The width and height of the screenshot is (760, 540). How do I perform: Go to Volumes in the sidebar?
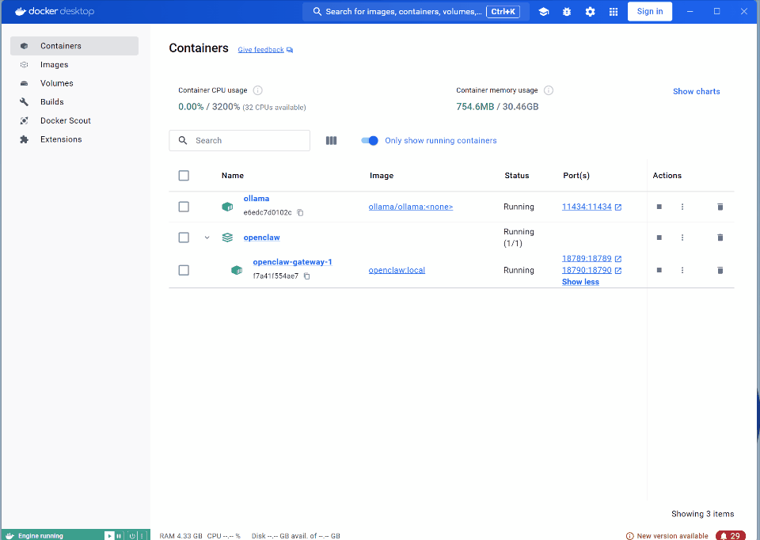(x=74, y=83)
